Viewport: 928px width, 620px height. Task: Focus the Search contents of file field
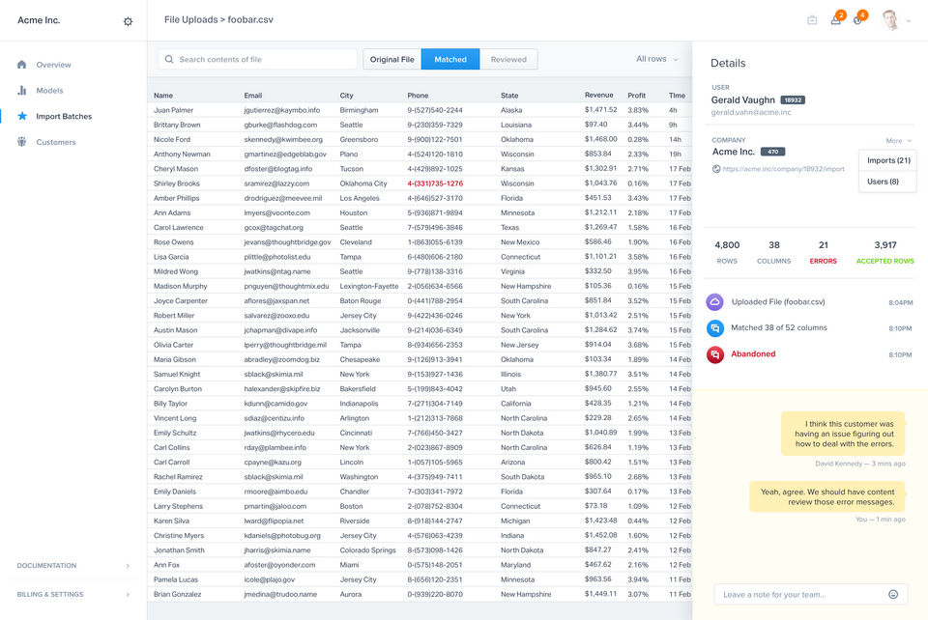point(257,59)
